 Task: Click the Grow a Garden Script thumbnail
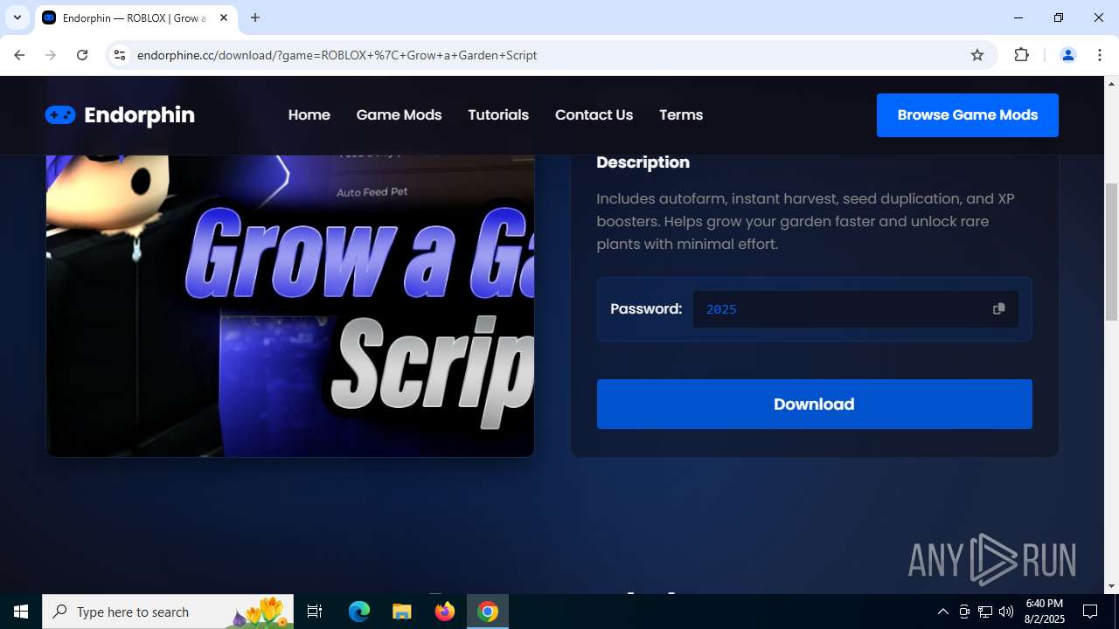290,306
